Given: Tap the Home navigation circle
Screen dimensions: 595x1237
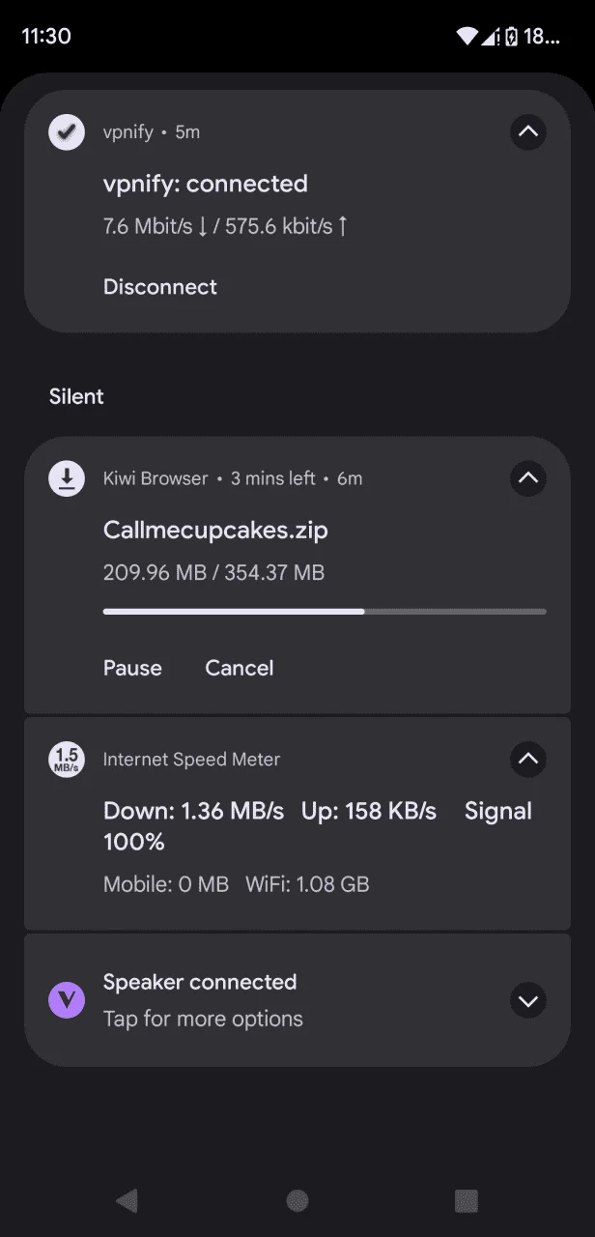Looking at the screenshot, I should (297, 1200).
